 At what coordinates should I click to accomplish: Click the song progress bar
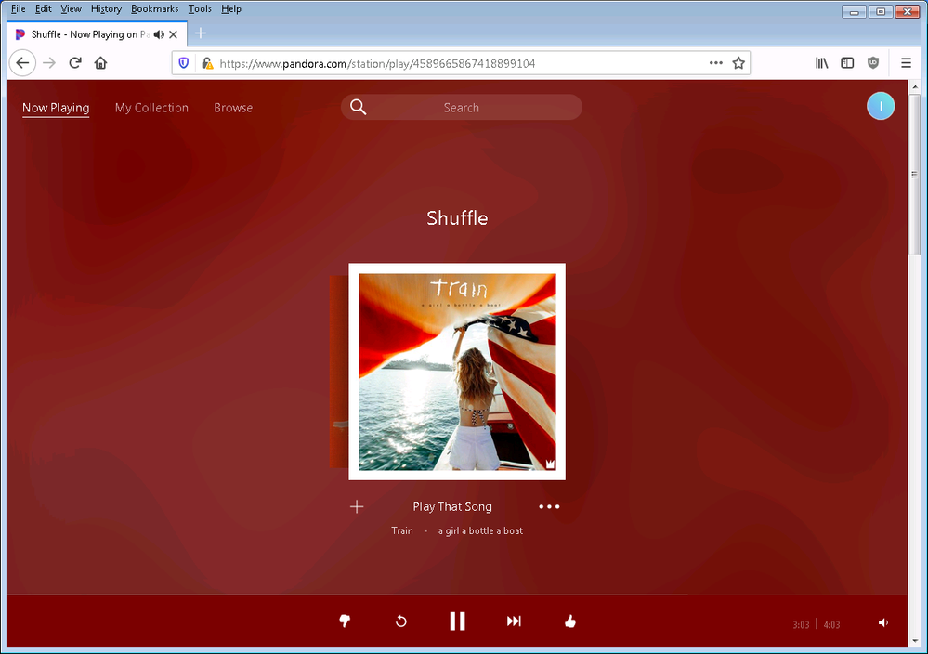372,595
